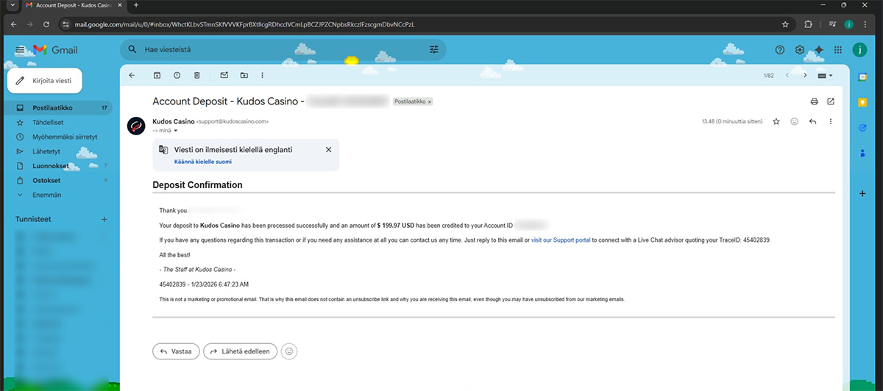Star the Kudos Casino message
This screenshot has height=391, width=883.
776,121
